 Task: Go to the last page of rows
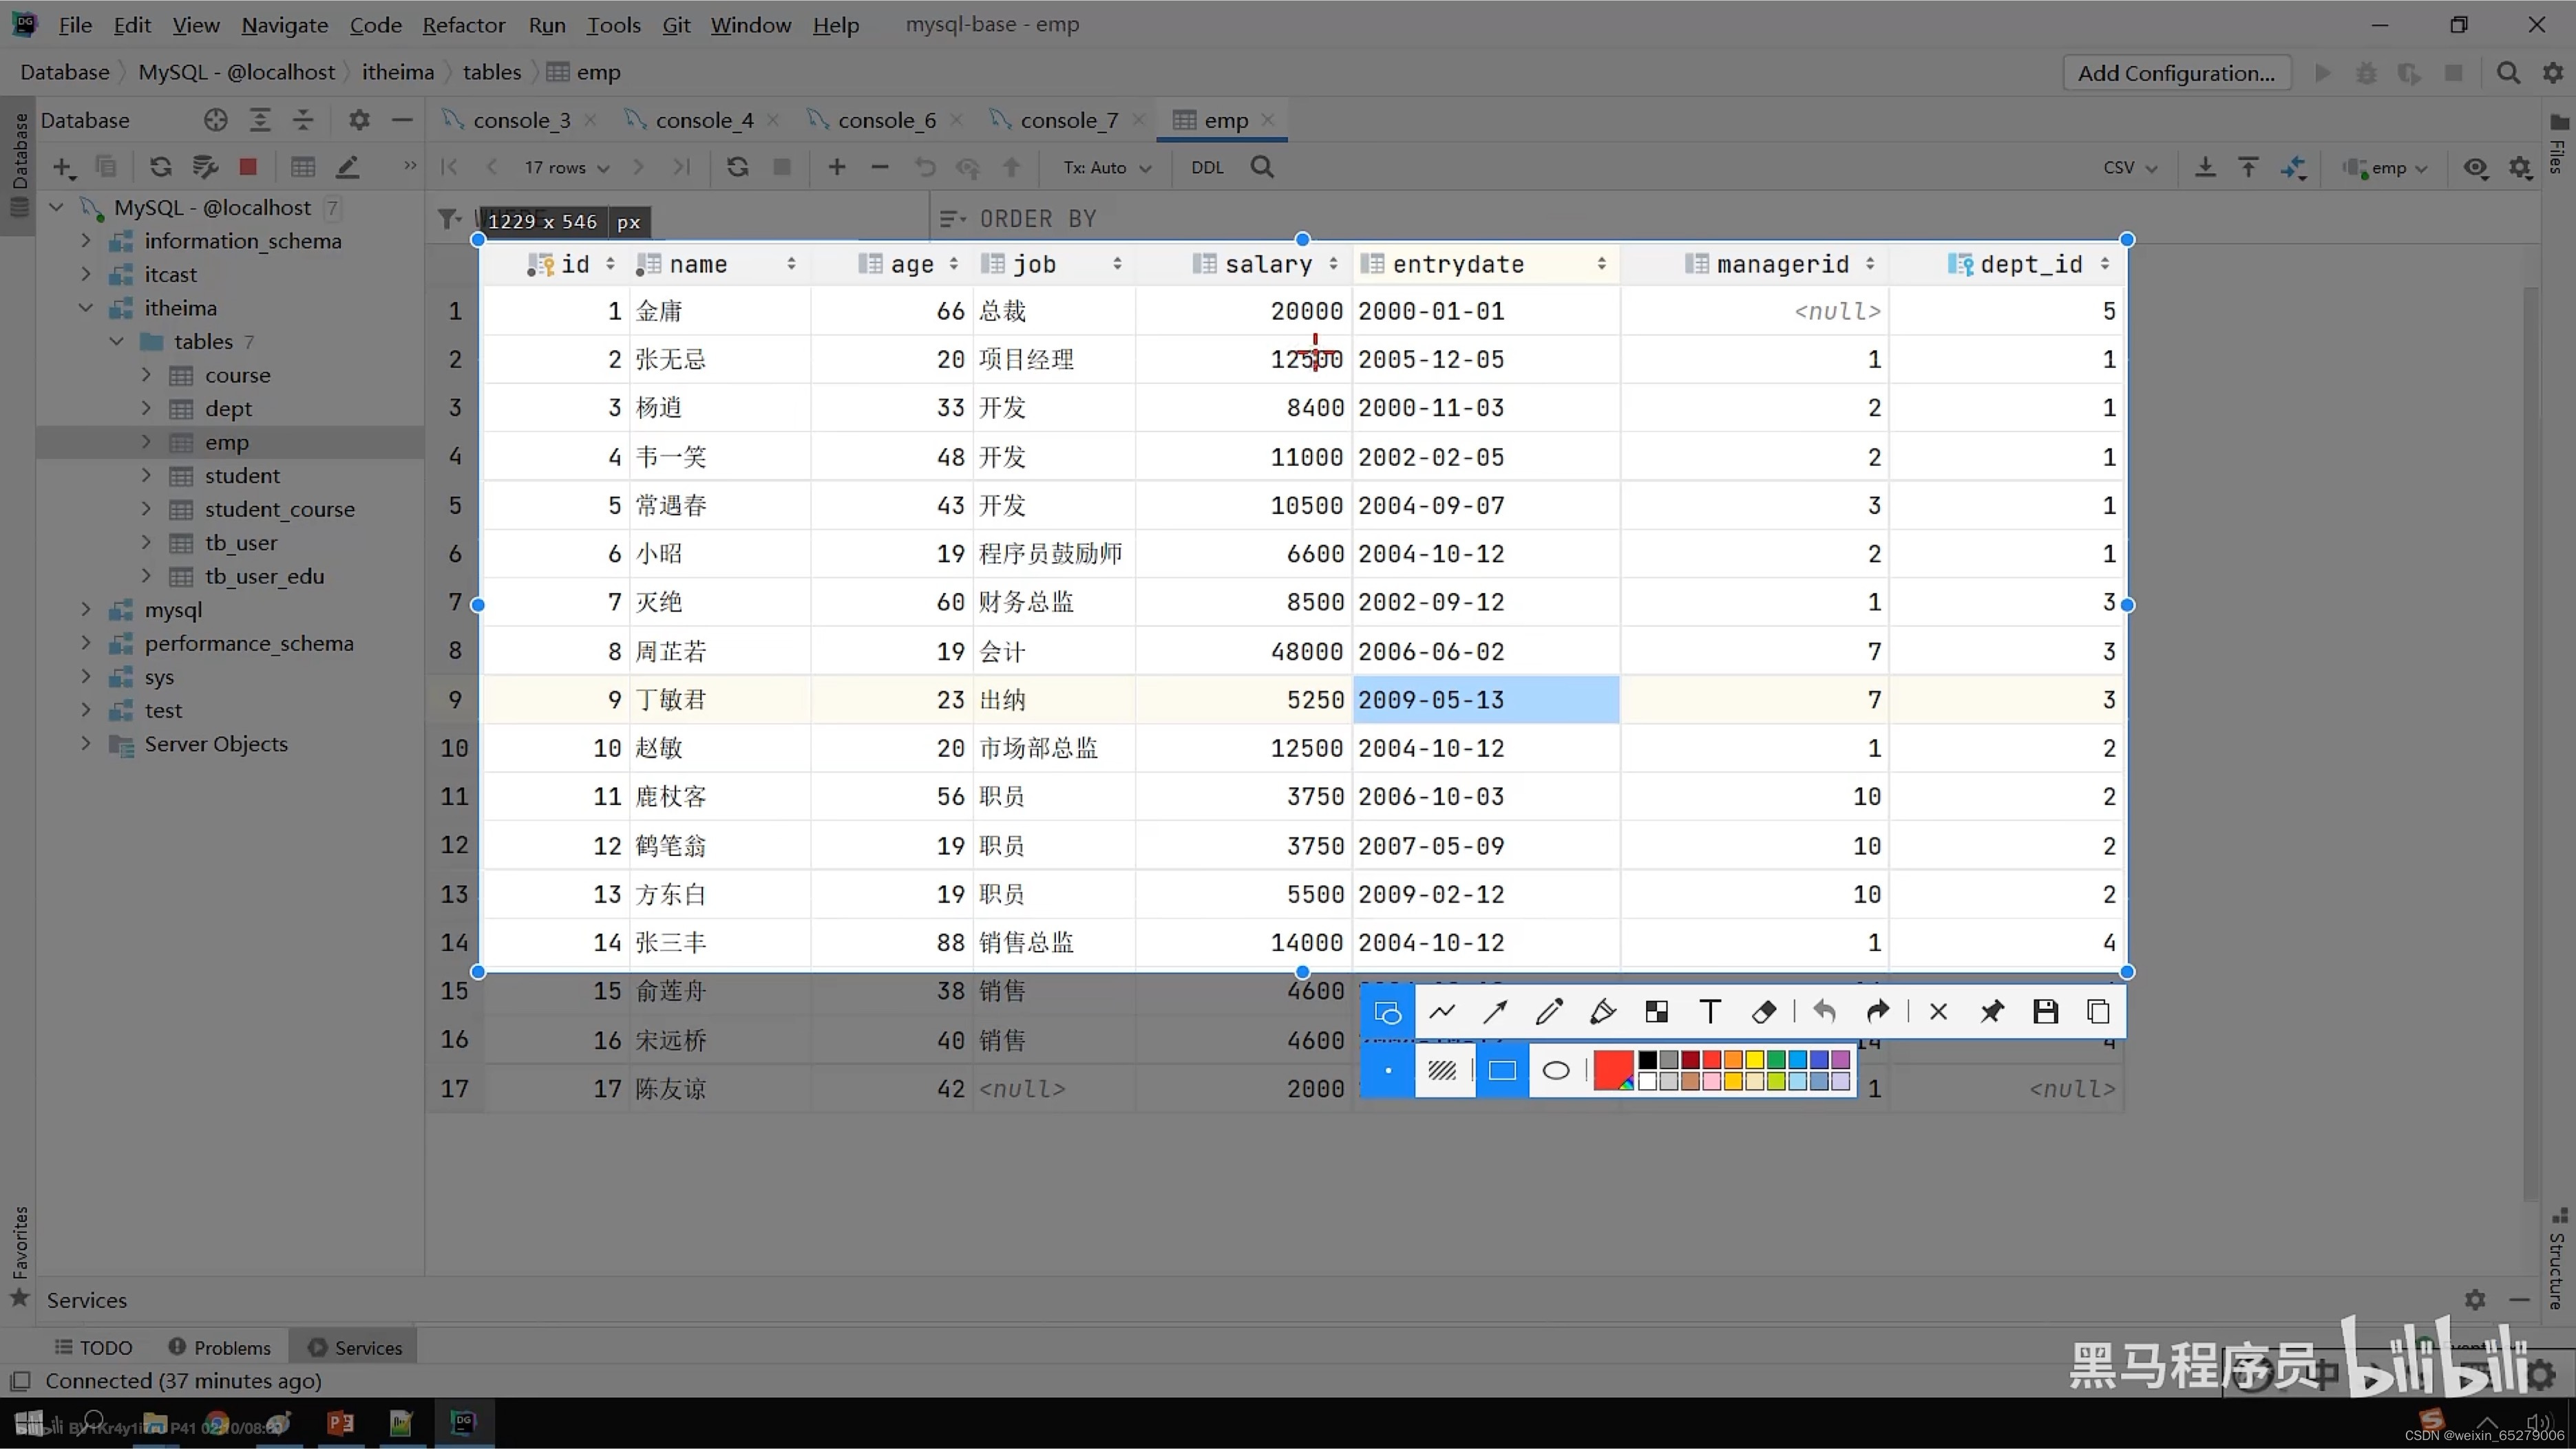point(681,167)
